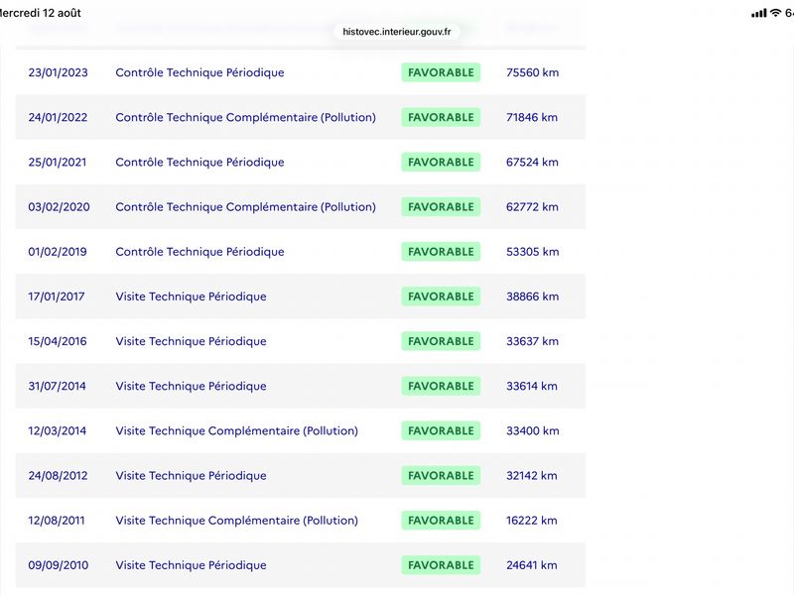Select the 23/01/2023 Contrôle Technique Périodique entry
Image resolution: width=794 pixels, height=595 pixels.
(301, 72)
